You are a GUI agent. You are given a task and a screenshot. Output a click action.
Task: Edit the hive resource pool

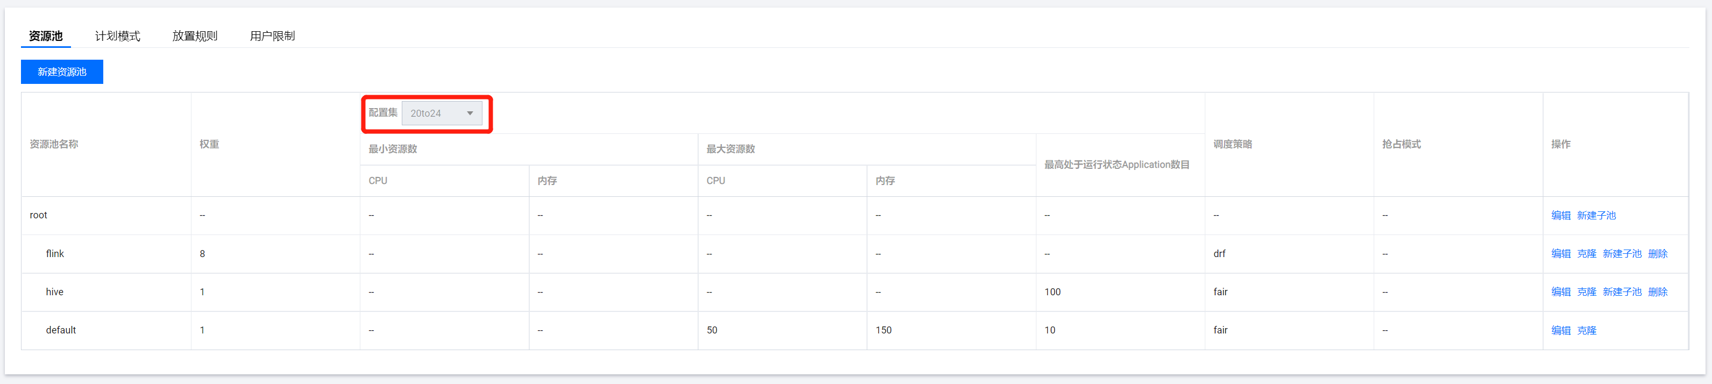coord(1560,291)
